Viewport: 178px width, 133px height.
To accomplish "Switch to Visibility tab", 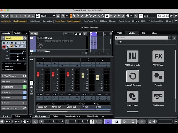I will [19, 33].
